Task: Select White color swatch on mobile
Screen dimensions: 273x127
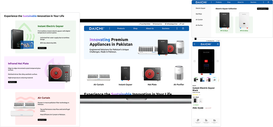Action: pos(201,100)
